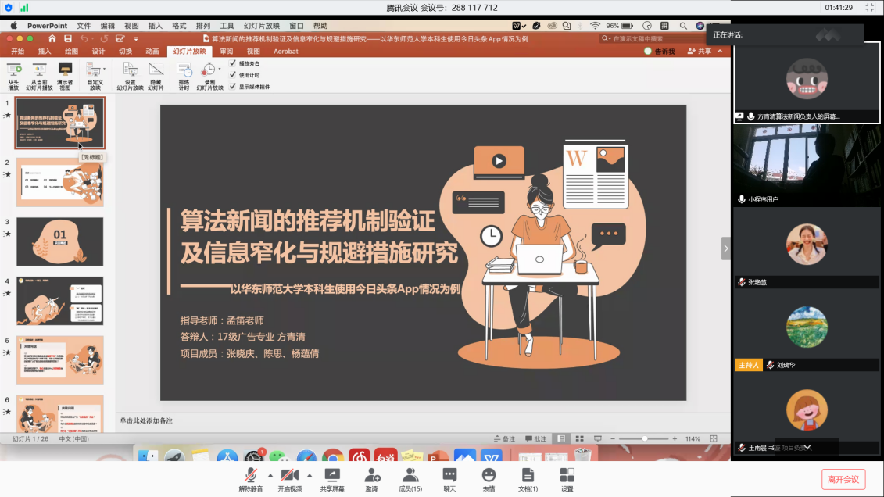Viewport: 884px width, 497px height.
Task: Switch to 动画 ribbon tab
Action: point(152,52)
